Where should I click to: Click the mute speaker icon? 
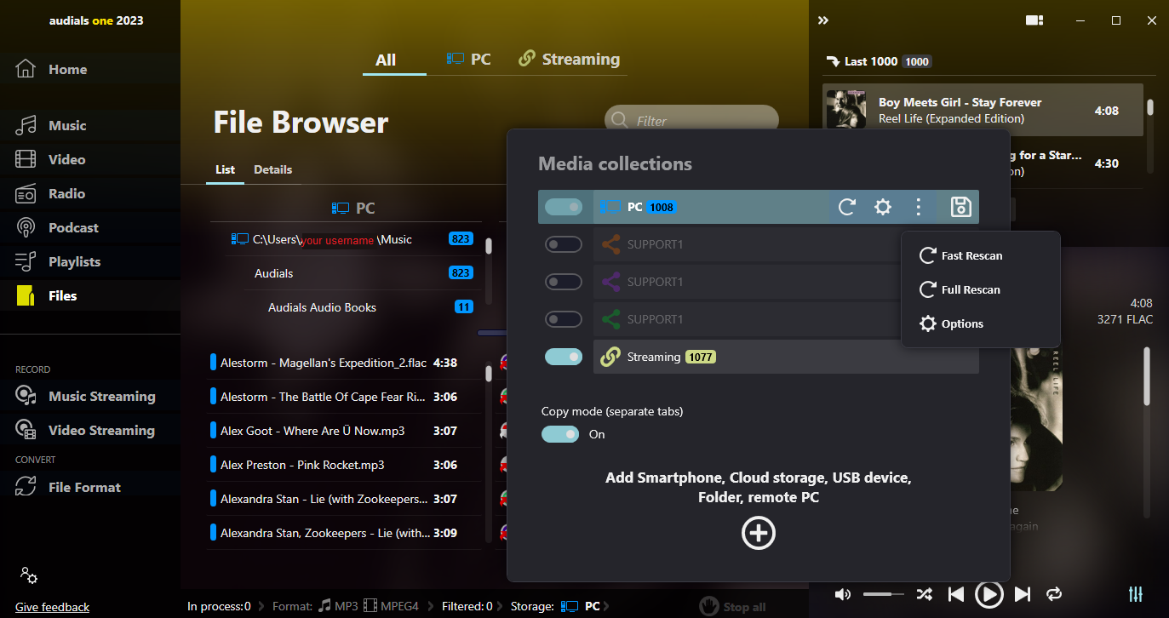842,594
